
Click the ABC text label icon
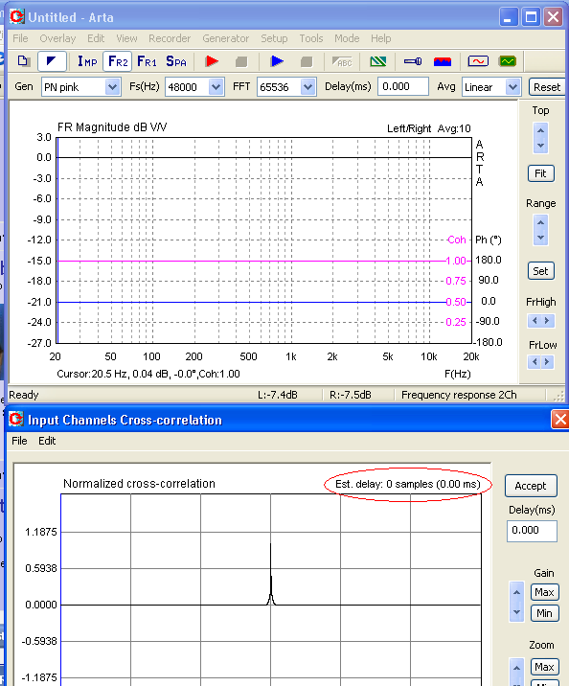342,61
